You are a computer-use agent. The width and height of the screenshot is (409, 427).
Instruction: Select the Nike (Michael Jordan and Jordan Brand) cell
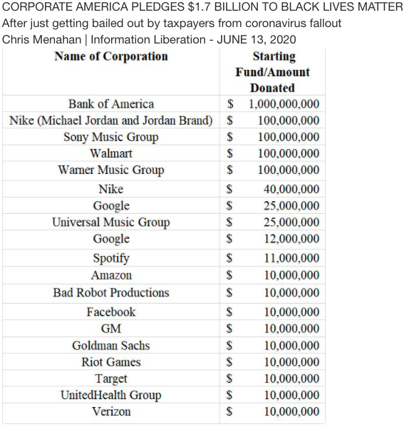pyautogui.click(x=111, y=120)
